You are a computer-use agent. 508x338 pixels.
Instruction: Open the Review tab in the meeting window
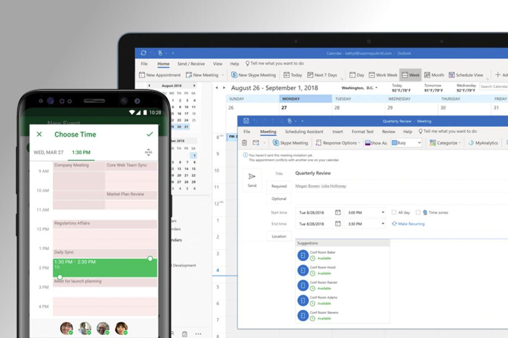(388, 132)
